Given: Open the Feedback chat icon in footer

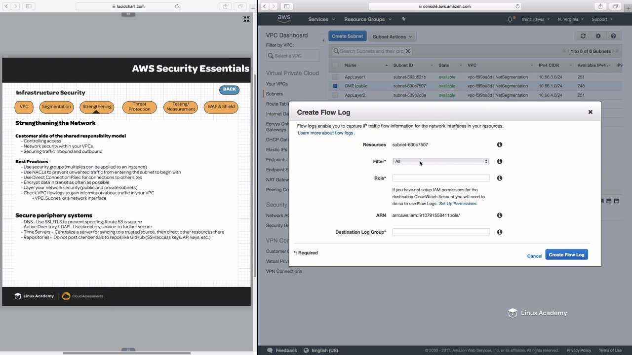Looking at the screenshot, I should (x=270, y=351).
